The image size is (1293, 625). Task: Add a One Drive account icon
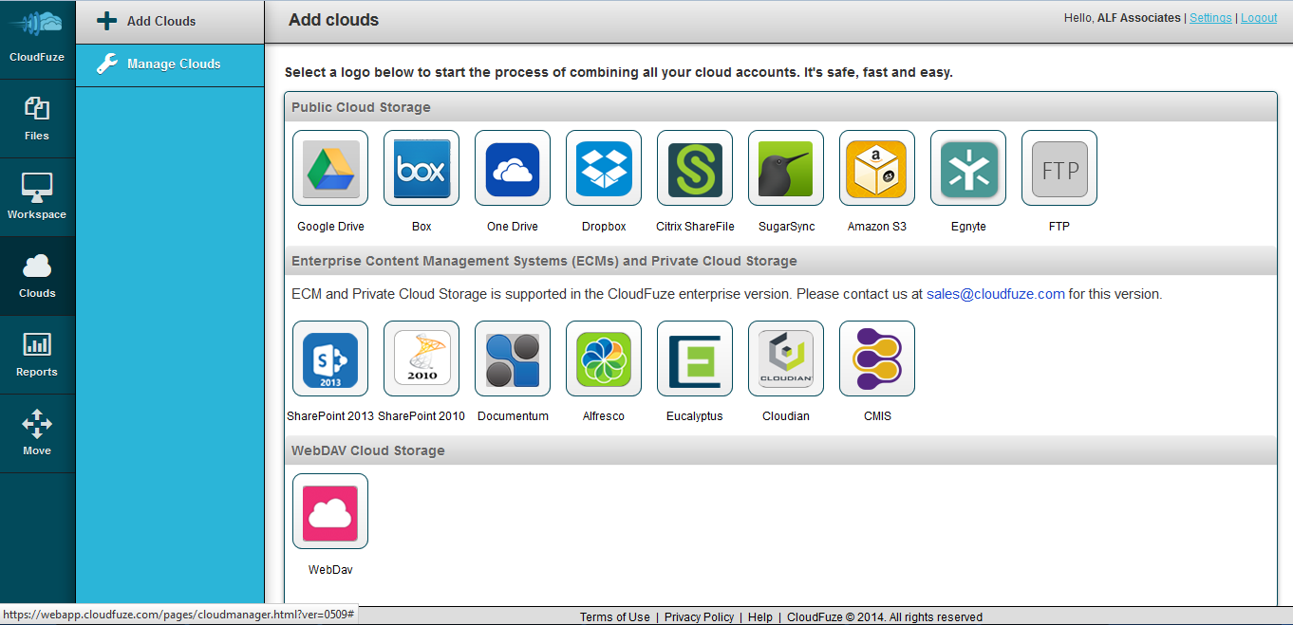pos(513,168)
